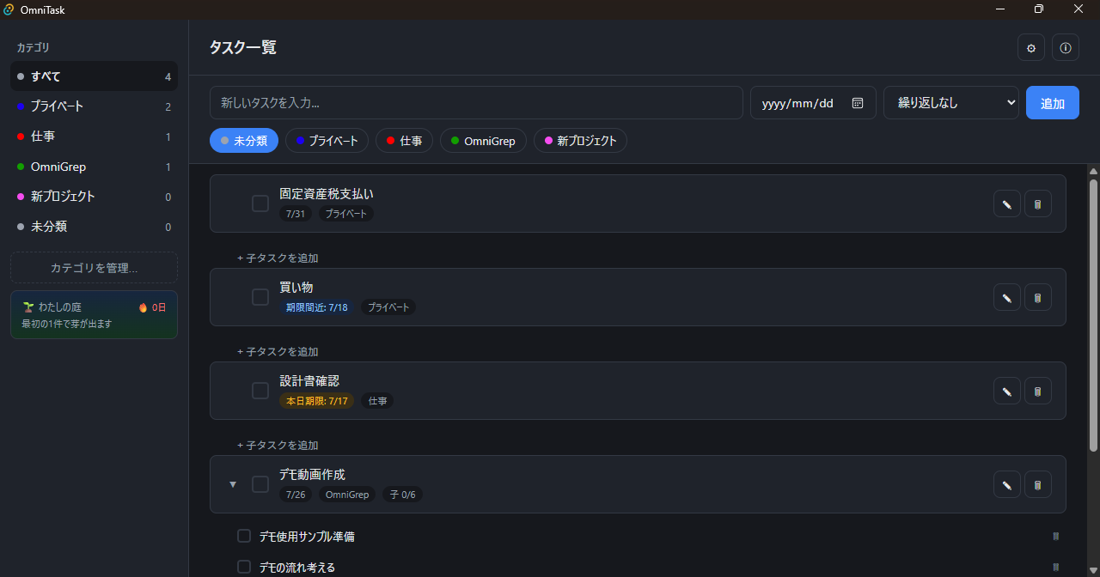Click the タスク一覧 heading

click(243, 47)
